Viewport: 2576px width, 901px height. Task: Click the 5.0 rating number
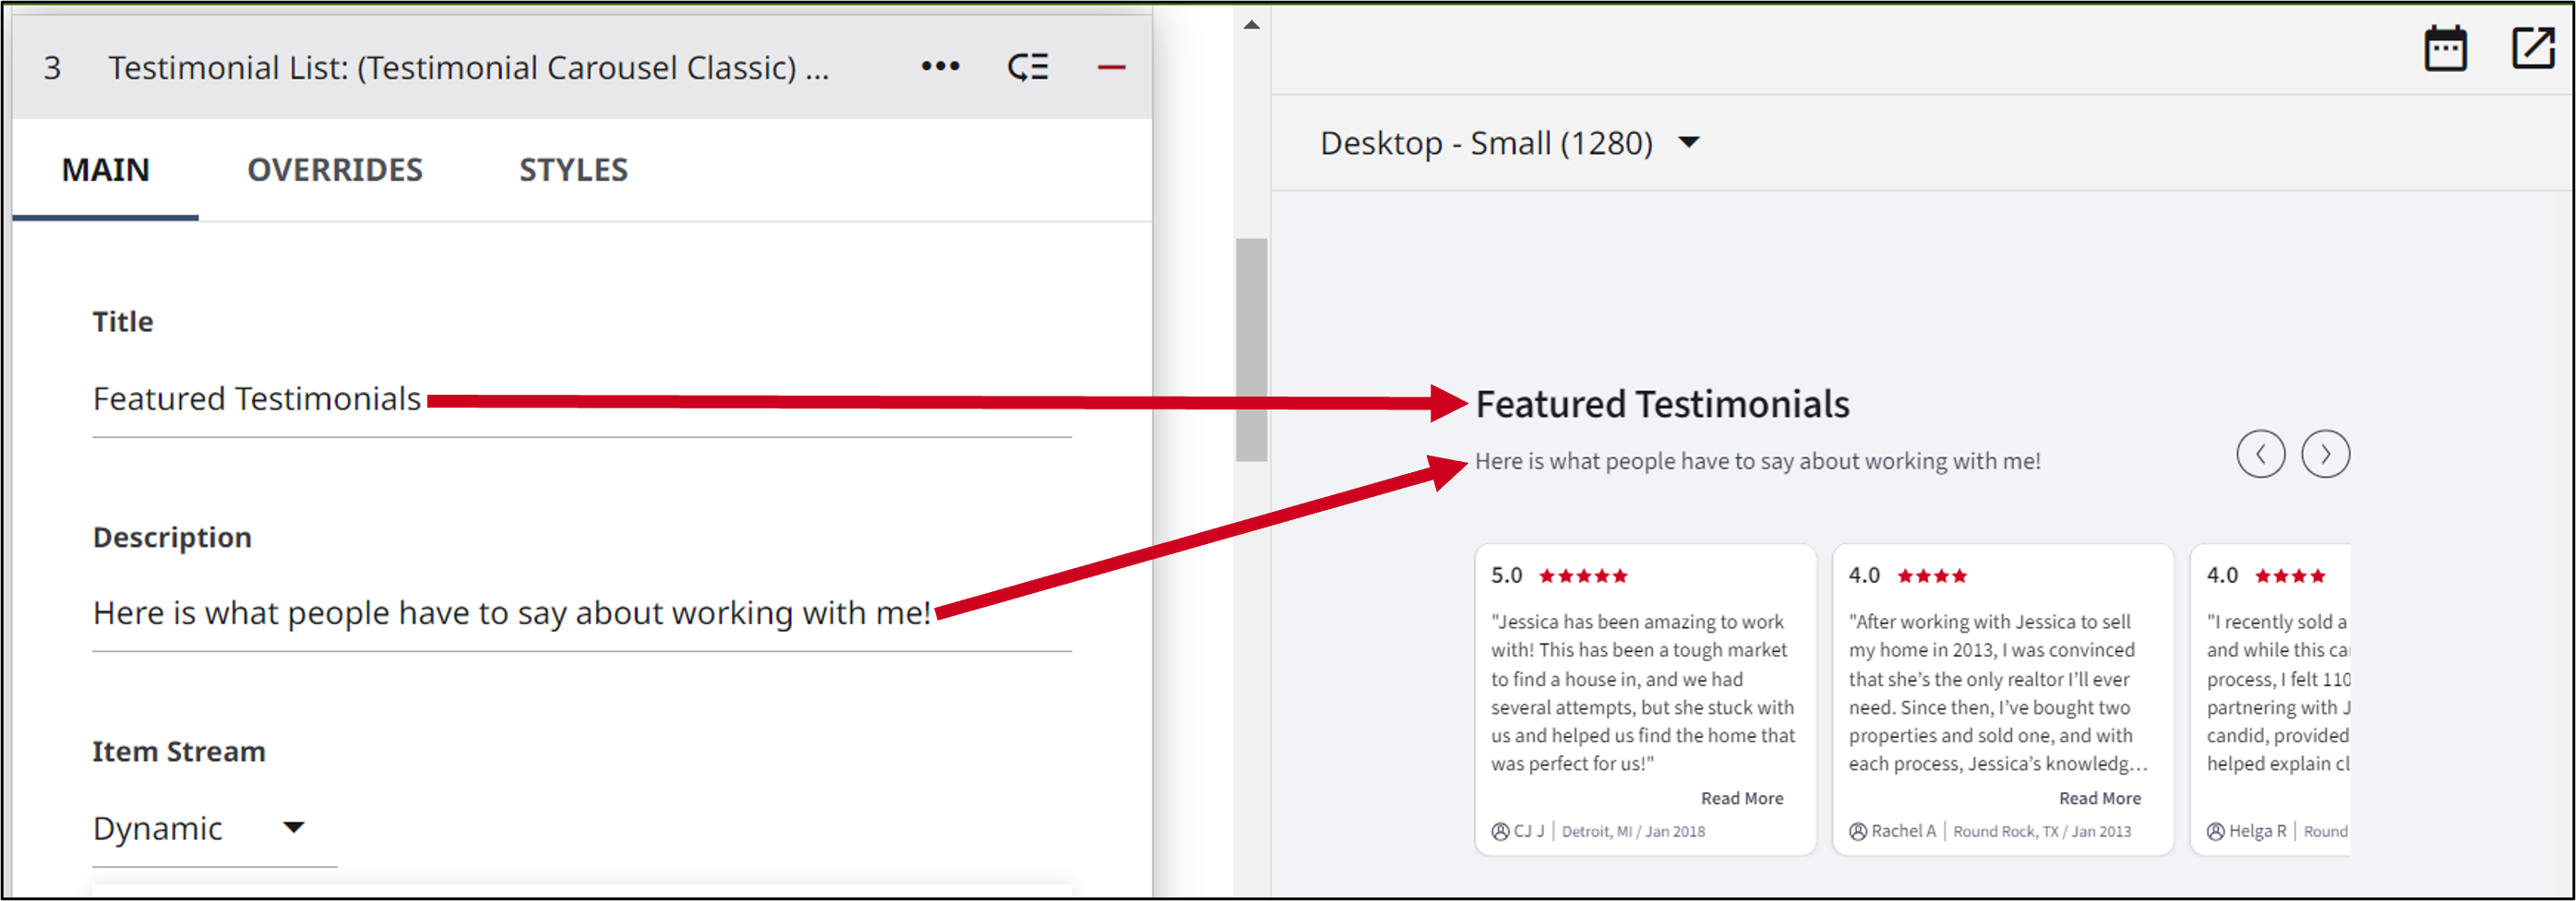[1506, 575]
